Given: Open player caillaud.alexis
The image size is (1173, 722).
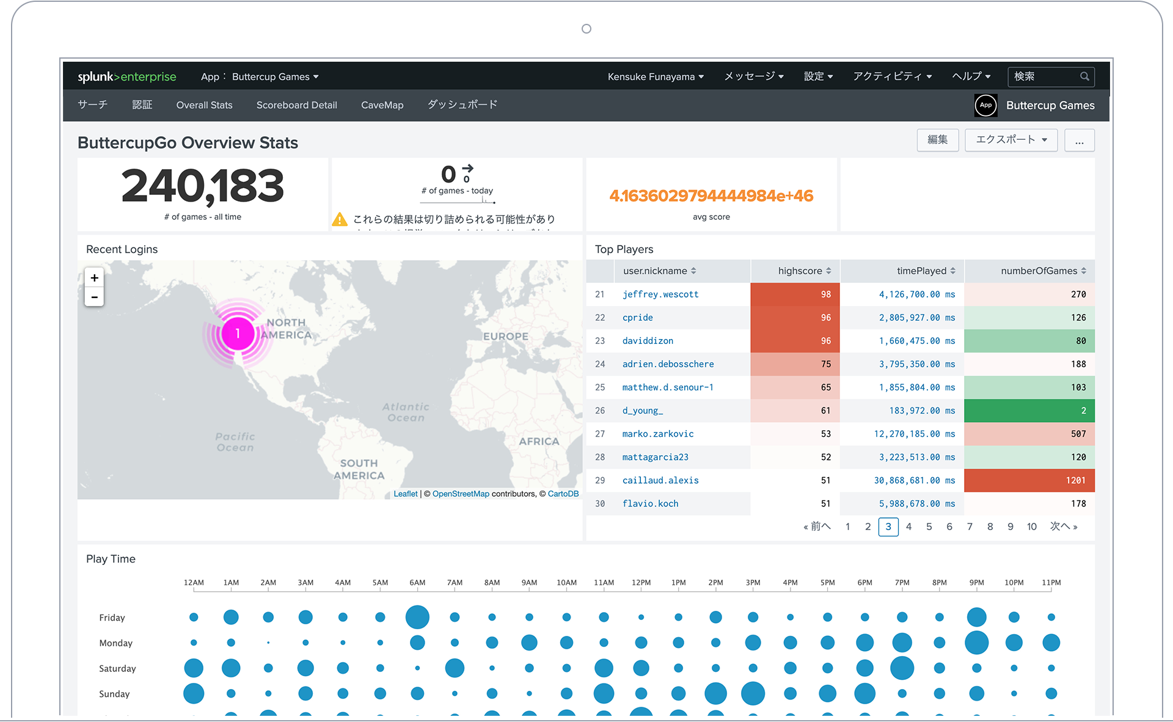Looking at the screenshot, I should [660, 480].
